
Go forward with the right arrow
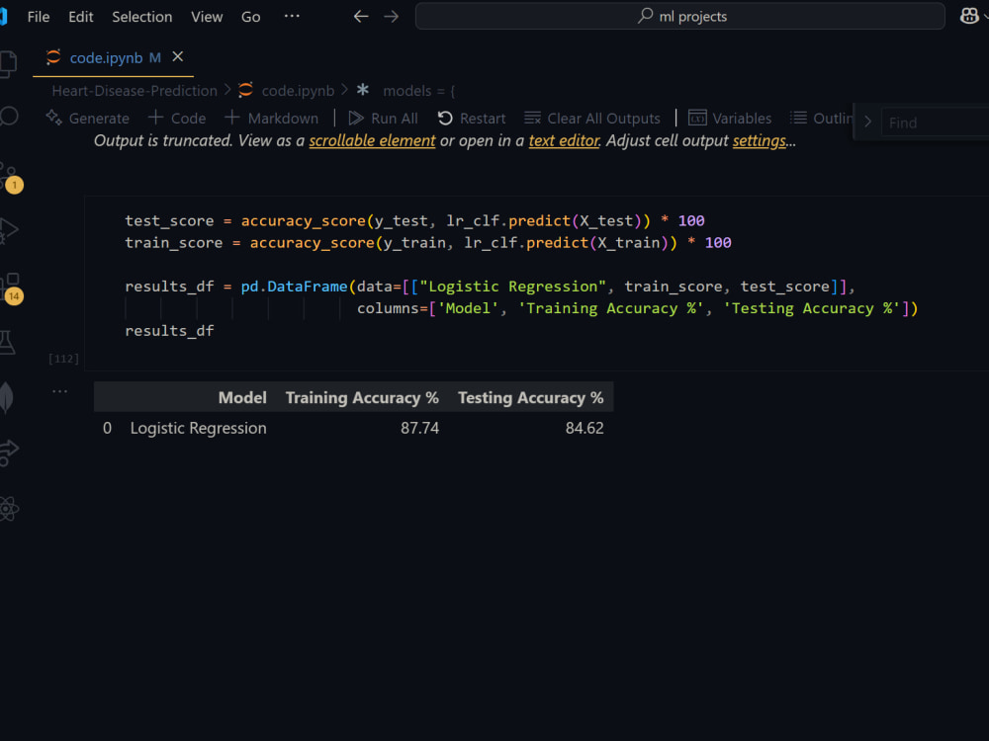pos(391,17)
